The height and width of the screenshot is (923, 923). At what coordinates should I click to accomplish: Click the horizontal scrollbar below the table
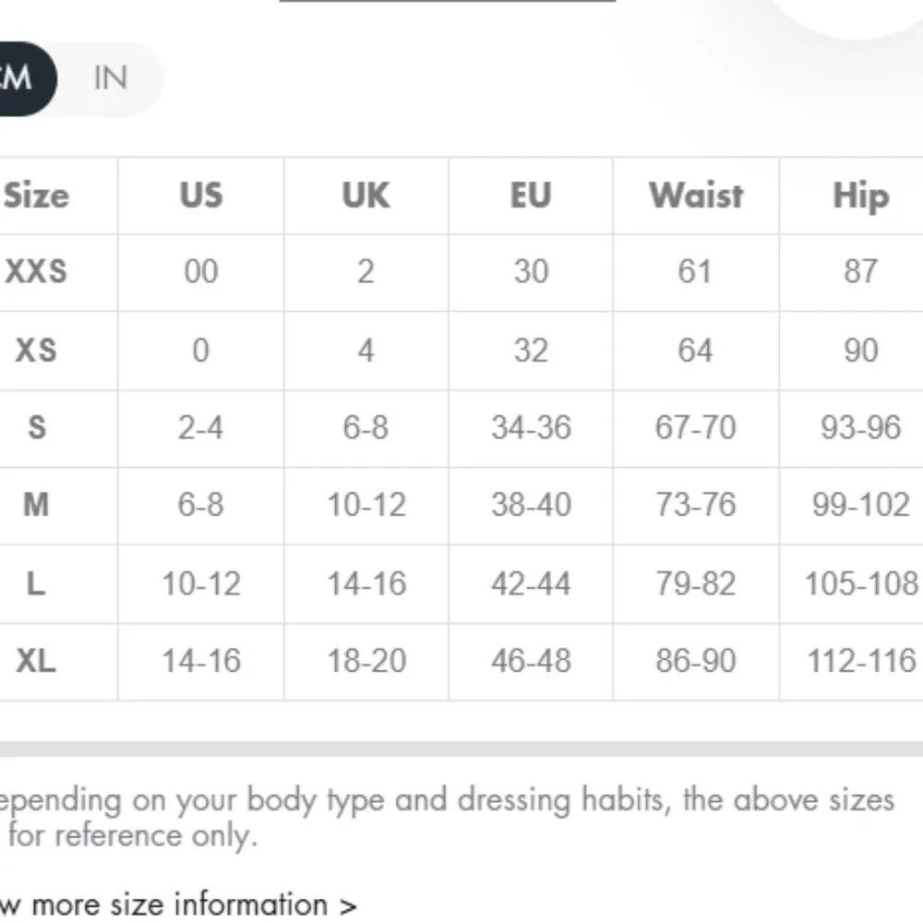pos(461,748)
